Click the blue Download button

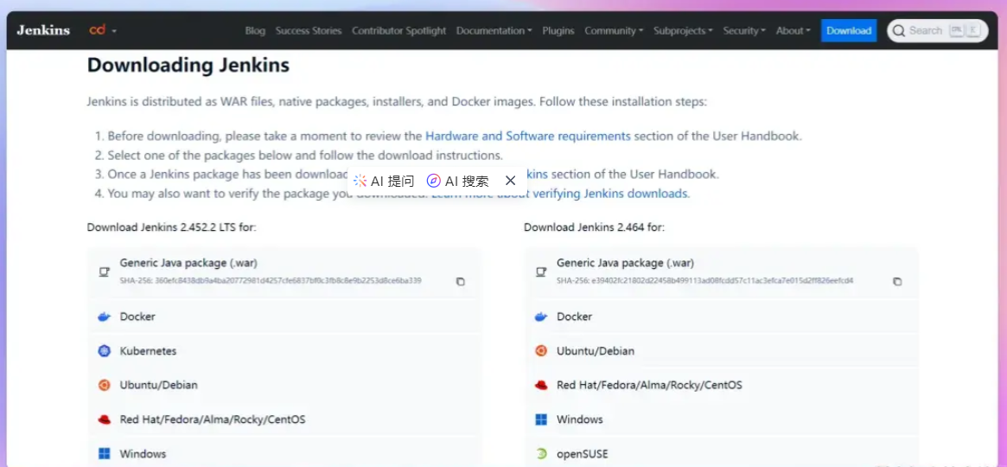(849, 31)
